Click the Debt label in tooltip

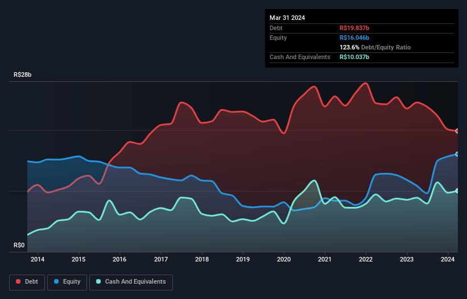click(x=276, y=28)
